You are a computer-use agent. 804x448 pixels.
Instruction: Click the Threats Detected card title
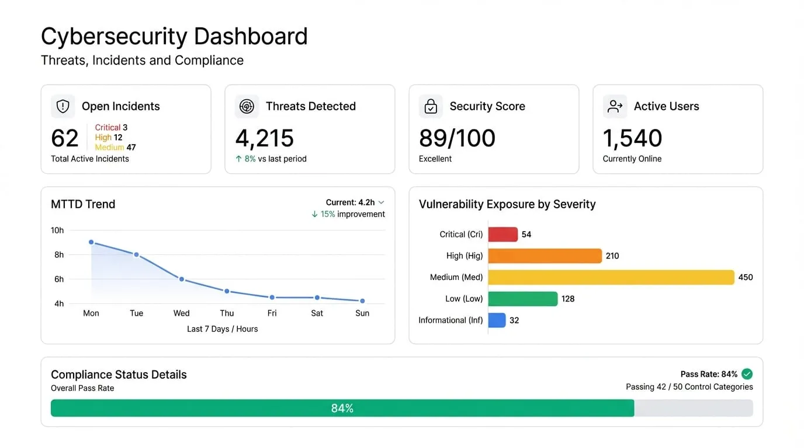(311, 106)
